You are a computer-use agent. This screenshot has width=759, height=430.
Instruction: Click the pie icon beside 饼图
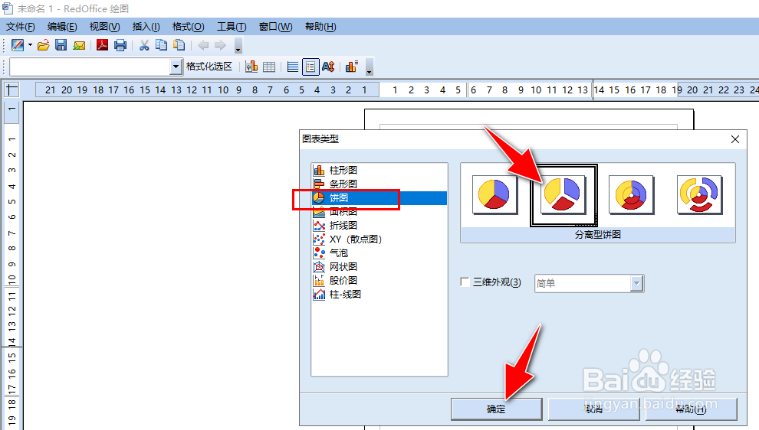tap(319, 197)
